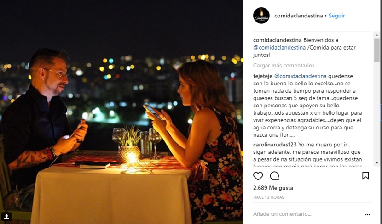Focus the Añade un comentario field
The width and height of the screenshot is (382, 224).
[x=307, y=214]
